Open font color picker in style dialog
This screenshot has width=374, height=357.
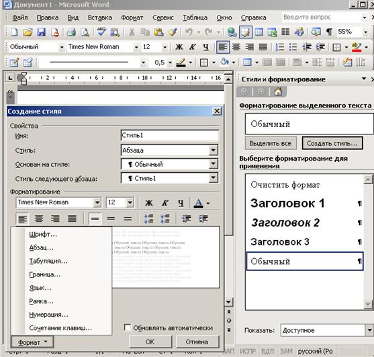pos(208,203)
